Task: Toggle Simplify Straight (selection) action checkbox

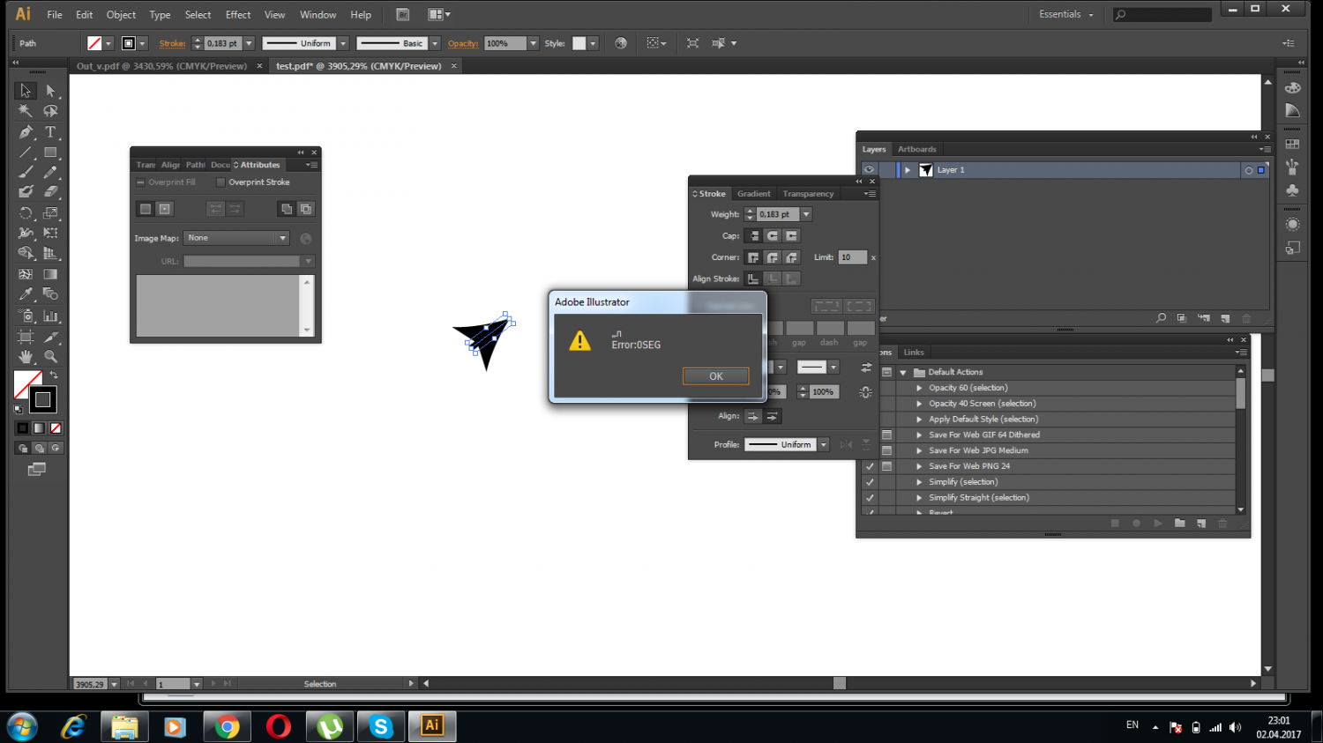Action: point(870,498)
